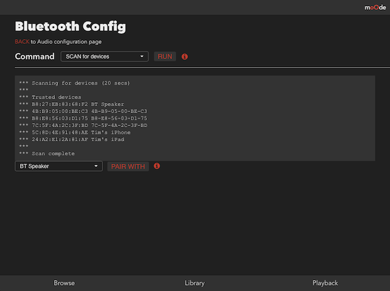Click the PAIR WITH button
The height and width of the screenshot is (291, 390).
[x=128, y=166]
